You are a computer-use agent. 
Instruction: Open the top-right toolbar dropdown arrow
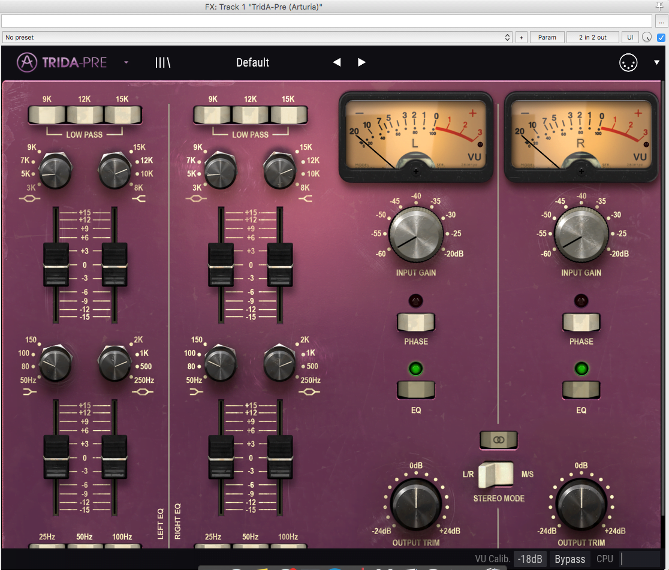(656, 62)
